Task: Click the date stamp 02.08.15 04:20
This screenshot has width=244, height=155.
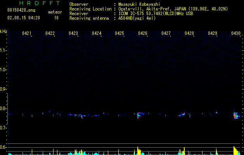Action: [x=24, y=18]
